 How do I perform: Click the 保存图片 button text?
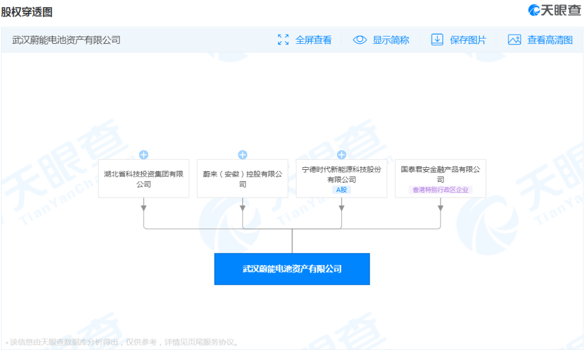468,40
